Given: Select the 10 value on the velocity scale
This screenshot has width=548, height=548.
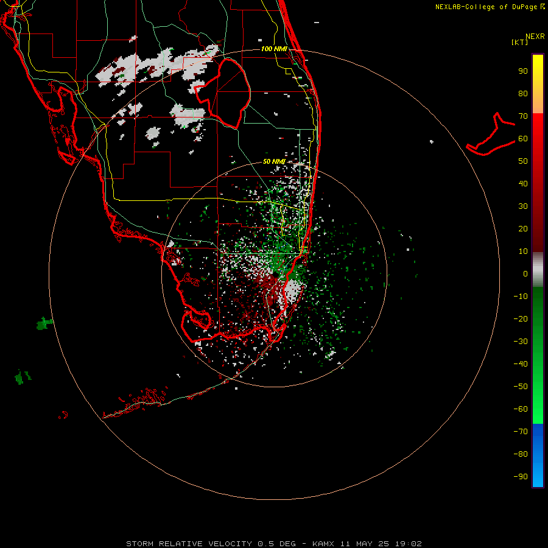Looking at the screenshot, I should coord(523,251).
